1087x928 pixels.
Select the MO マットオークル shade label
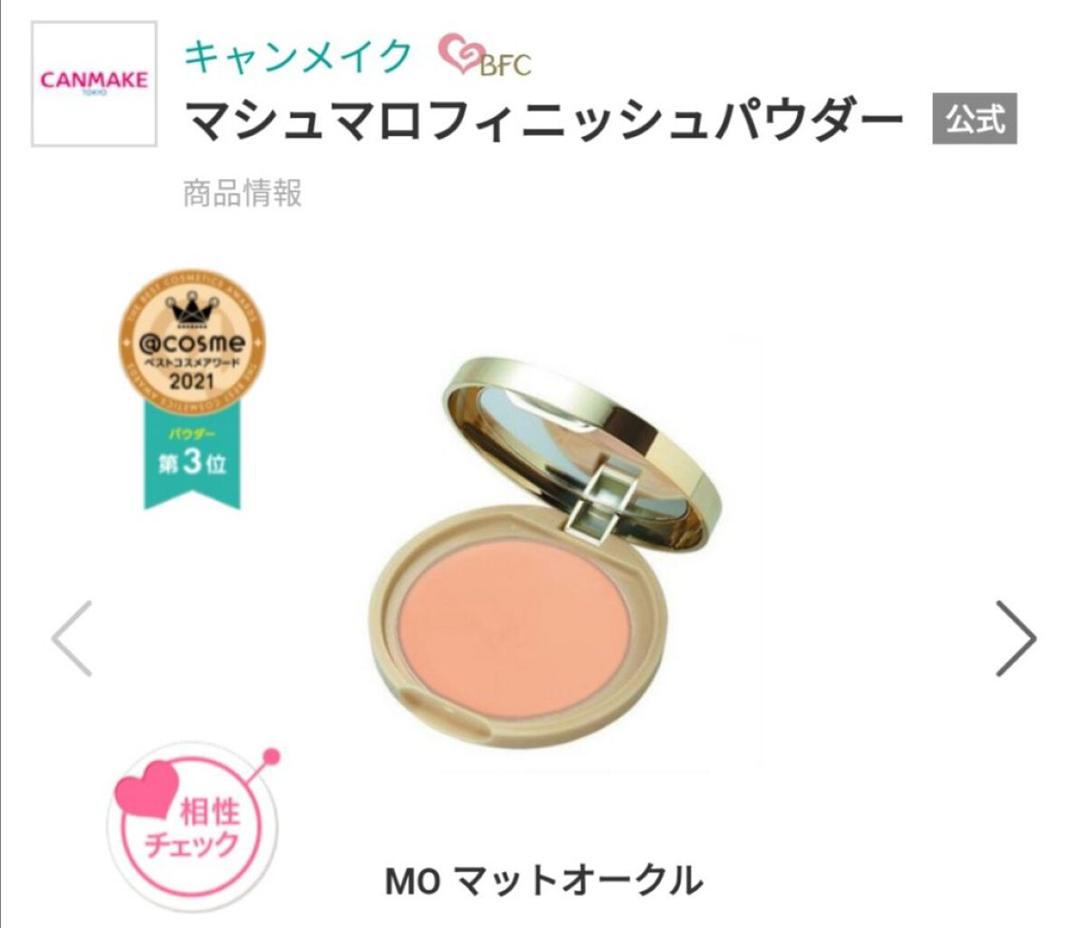pyautogui.click(x=543, y=880)
